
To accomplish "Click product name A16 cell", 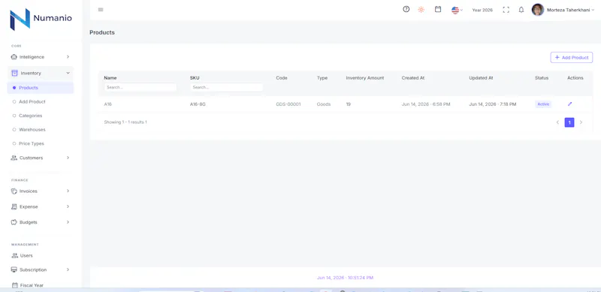I will (107, 104).
